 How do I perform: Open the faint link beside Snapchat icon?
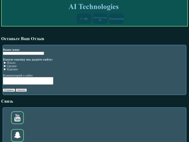33,135
